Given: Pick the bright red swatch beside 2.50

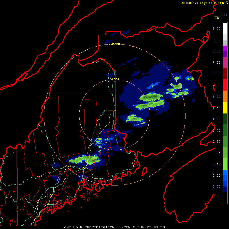Looking at the screenshot, I should click(x=225, y=85).
